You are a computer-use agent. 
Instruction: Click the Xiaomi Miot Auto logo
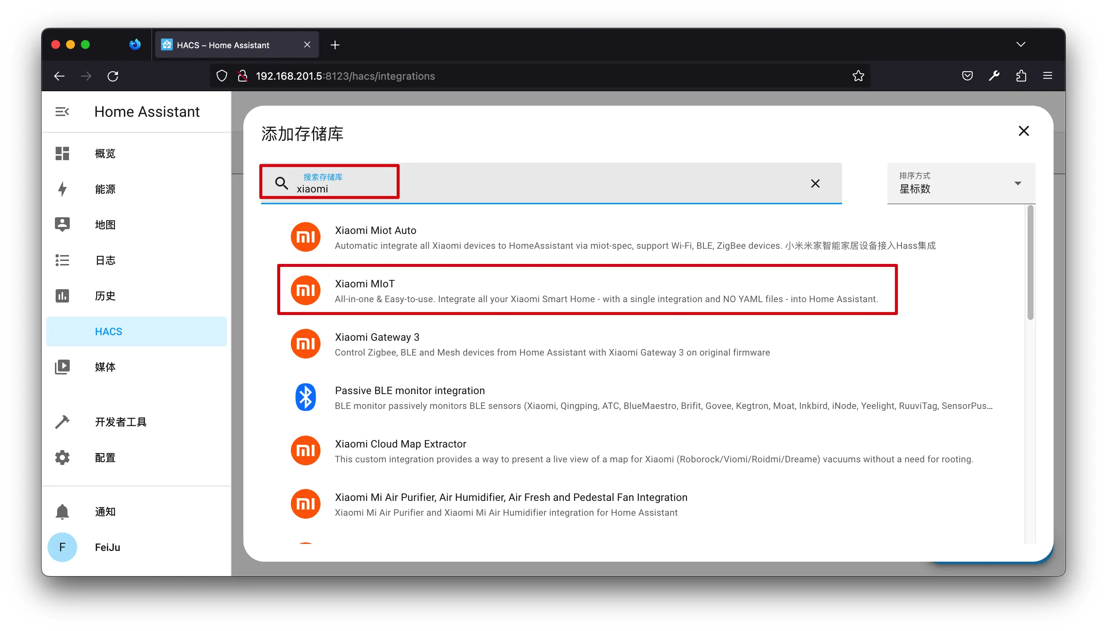point(305,237)
